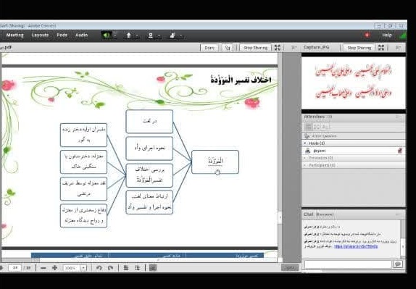Click the Draw button
This screenshot has width=416, height=289.
coord(209,48)
